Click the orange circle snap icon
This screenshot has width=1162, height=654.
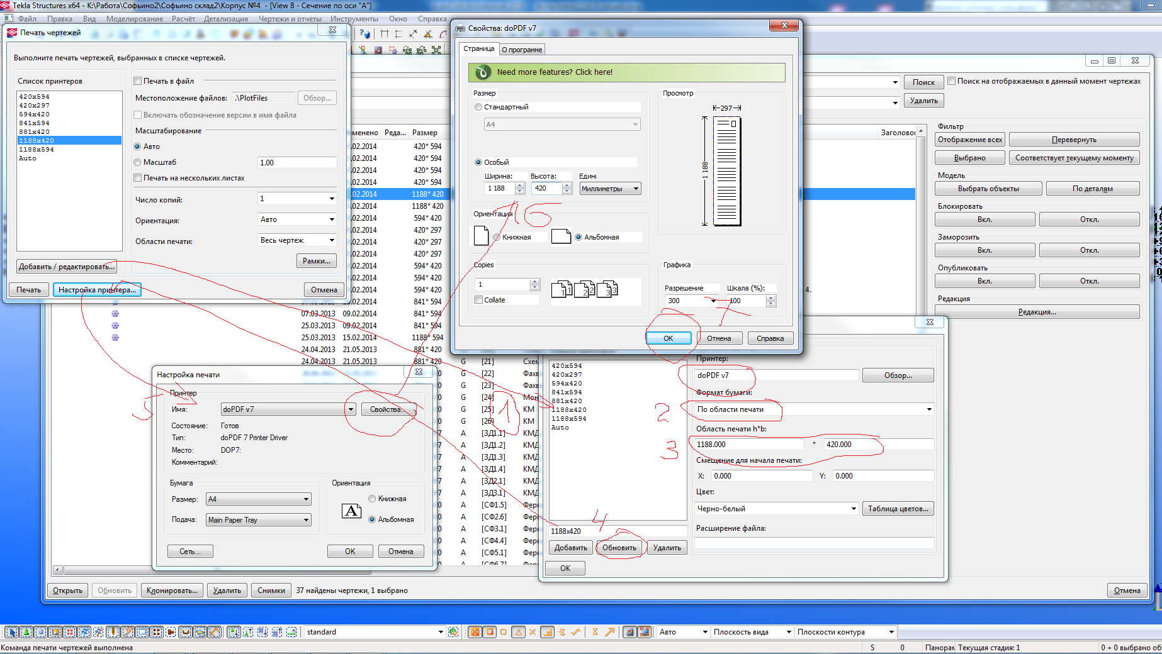click(x=504, y=632)
